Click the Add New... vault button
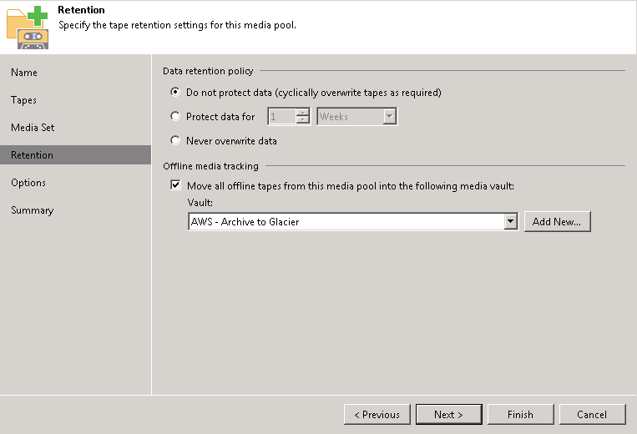The width and height of the screenshot is (637, 434). click(x=557, y=221)
